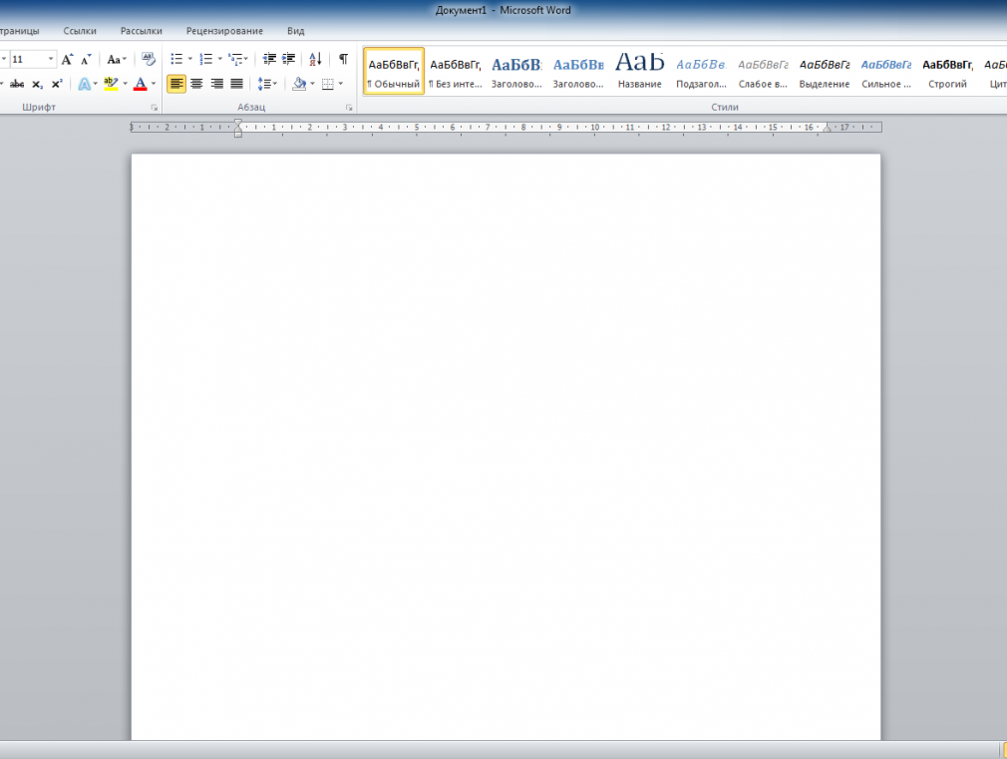
Task: Expand the shading color dropdown arrow
Action: 313,84
